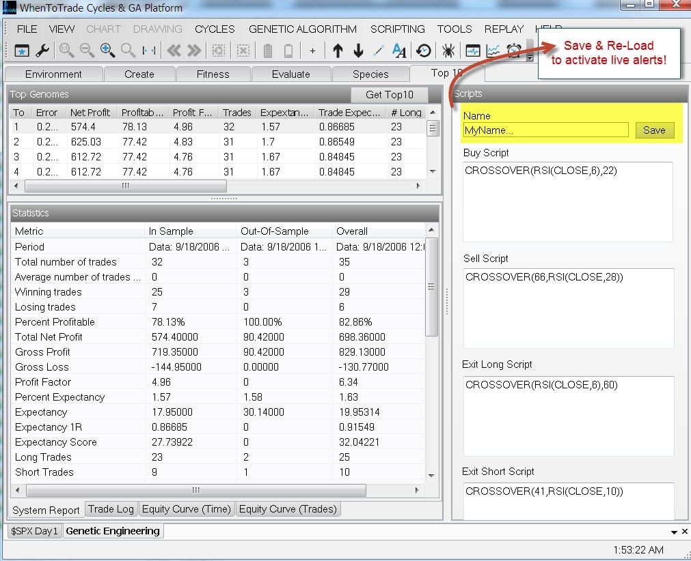691x561 pixels.
Task: Click inside the Buy Script text box
Action: [x=567, y=201]
